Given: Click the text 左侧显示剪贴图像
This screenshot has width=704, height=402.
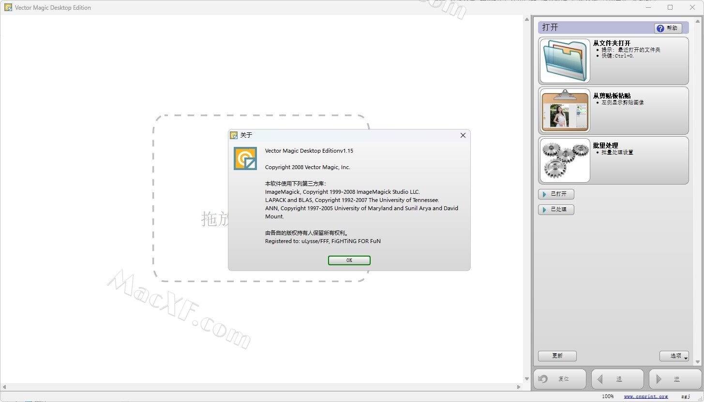Looking at the screenshot, I should pyautogui.click(x=623, y=102).
